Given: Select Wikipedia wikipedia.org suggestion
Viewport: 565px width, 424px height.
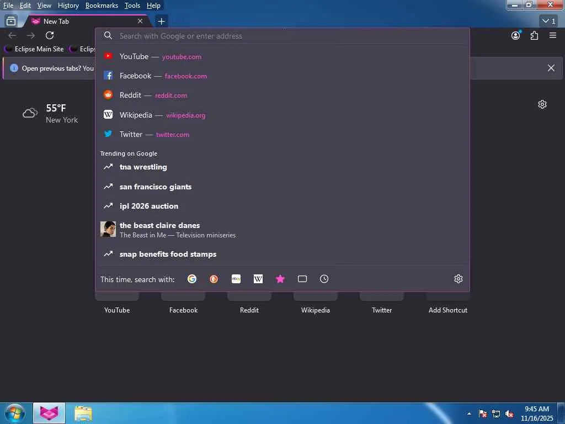Looking at the screenshot, I should [282, 115].
